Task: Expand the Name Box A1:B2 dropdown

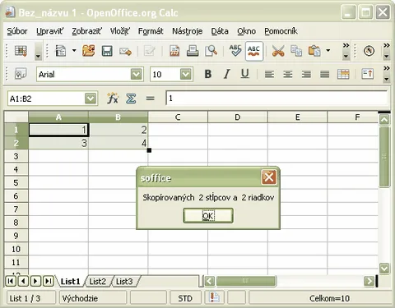Action: 91,99
